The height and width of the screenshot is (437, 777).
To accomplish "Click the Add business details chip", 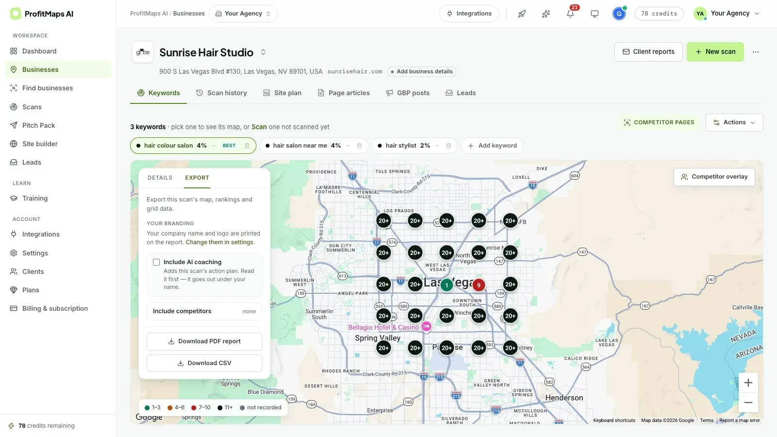I will click(x=422, y=71).
